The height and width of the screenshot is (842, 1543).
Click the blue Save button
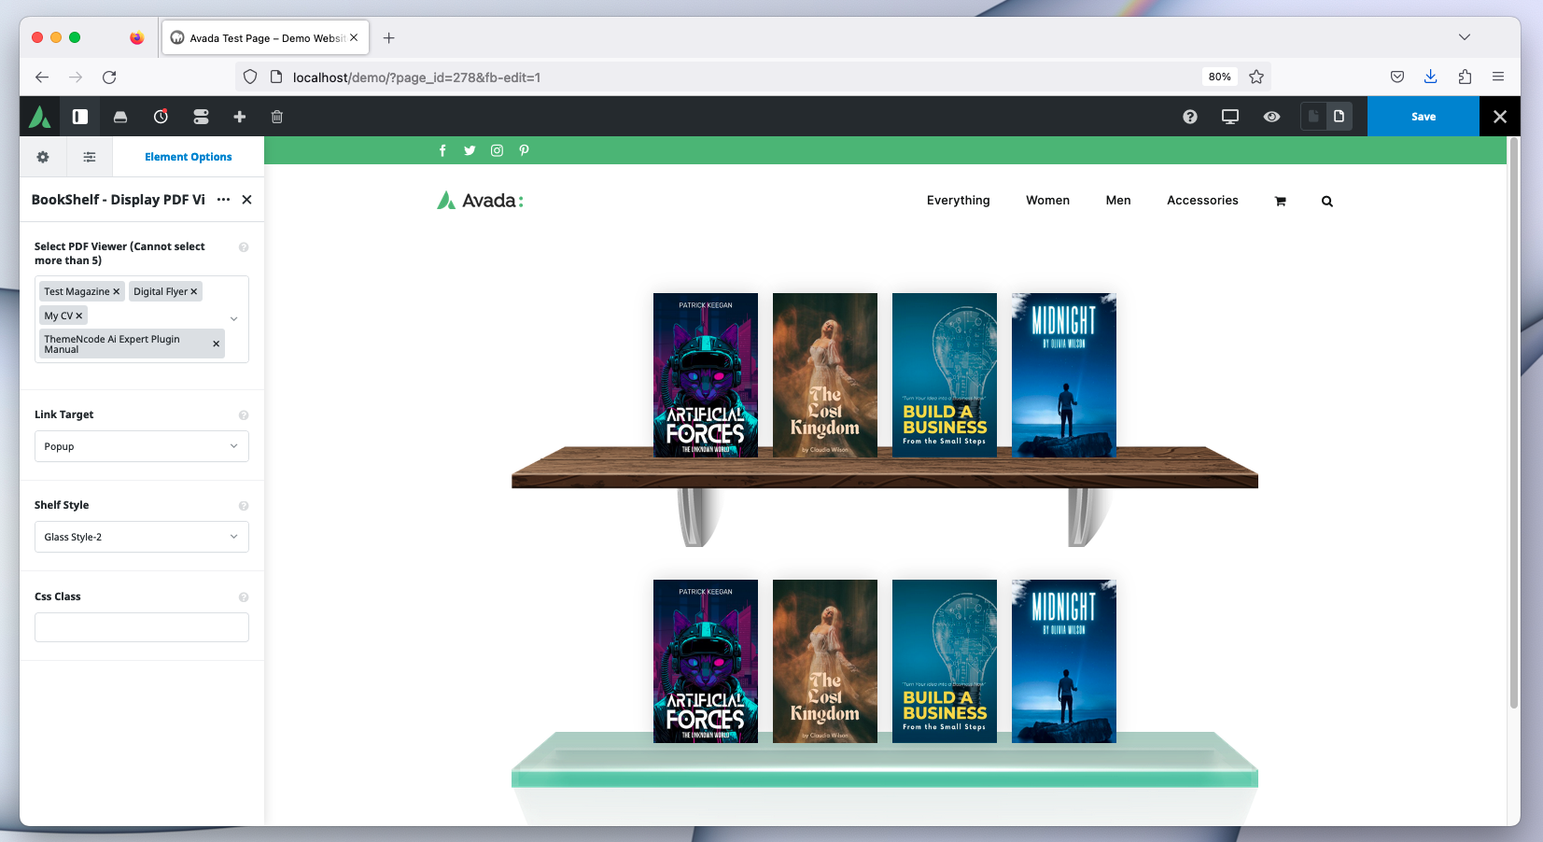[x=1424, y=117]
